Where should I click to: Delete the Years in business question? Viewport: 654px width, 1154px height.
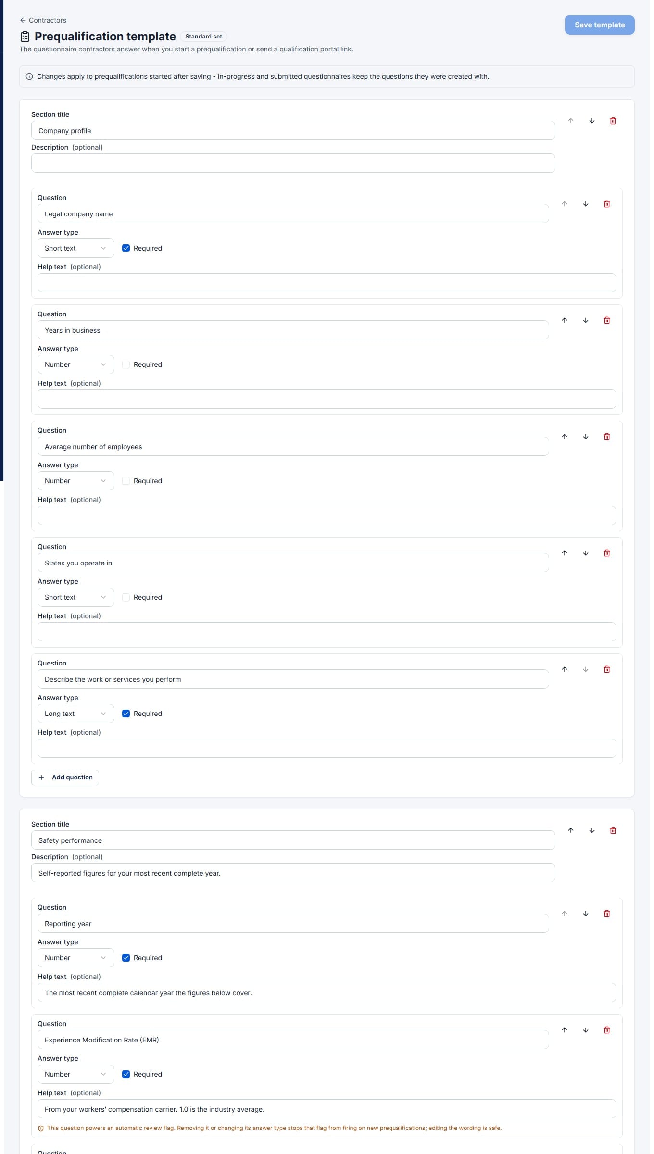(x=607, y=320)
